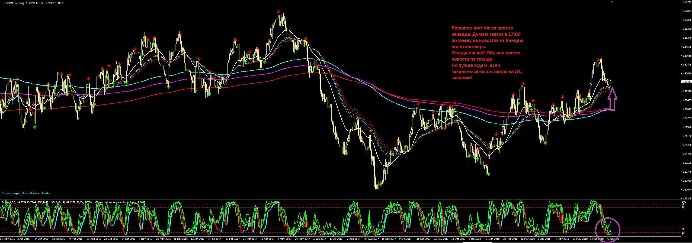
Task: Click the 80 level on oscillator scale
Action: point(683,208)
